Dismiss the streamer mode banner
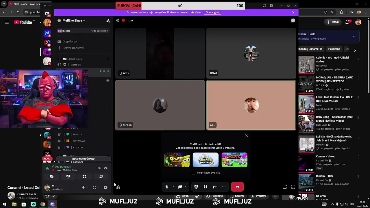Image resolution: width=370 pixels, height=208 pixels. pos(293,12)
